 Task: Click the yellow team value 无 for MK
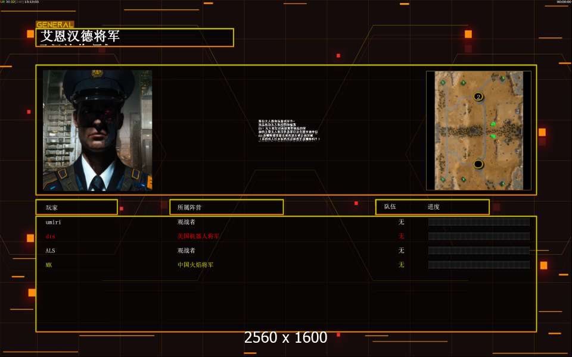click(401, 265)
